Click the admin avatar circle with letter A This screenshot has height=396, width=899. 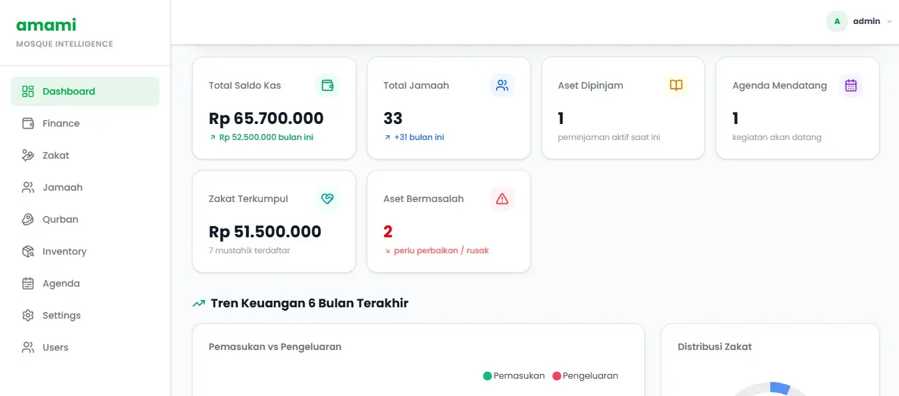(837, 21)
